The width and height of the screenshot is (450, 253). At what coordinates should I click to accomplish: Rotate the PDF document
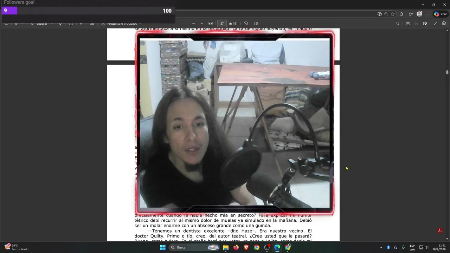246,24
